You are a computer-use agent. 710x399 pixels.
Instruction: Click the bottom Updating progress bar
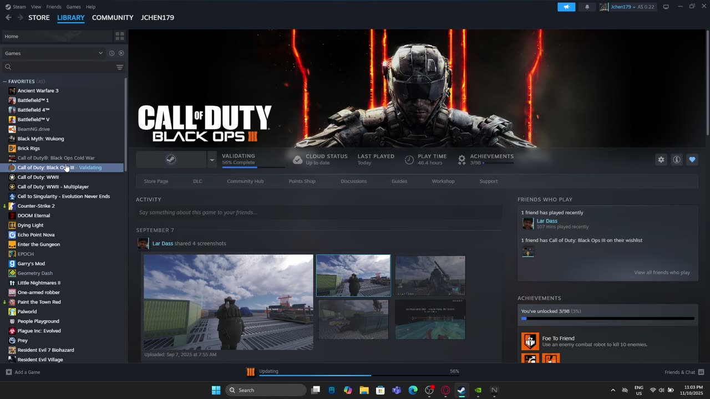tap(359, 376)
